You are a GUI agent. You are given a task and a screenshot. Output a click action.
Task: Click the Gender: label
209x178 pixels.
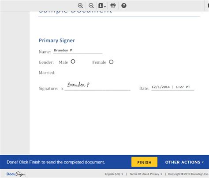click(46, 62)
